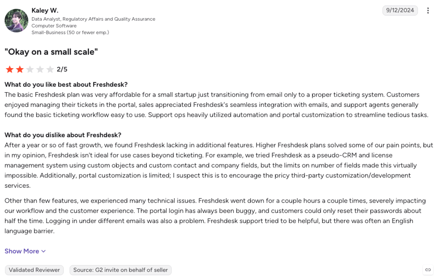Click Source: G2 invite badge

click(x=120, y=270)
